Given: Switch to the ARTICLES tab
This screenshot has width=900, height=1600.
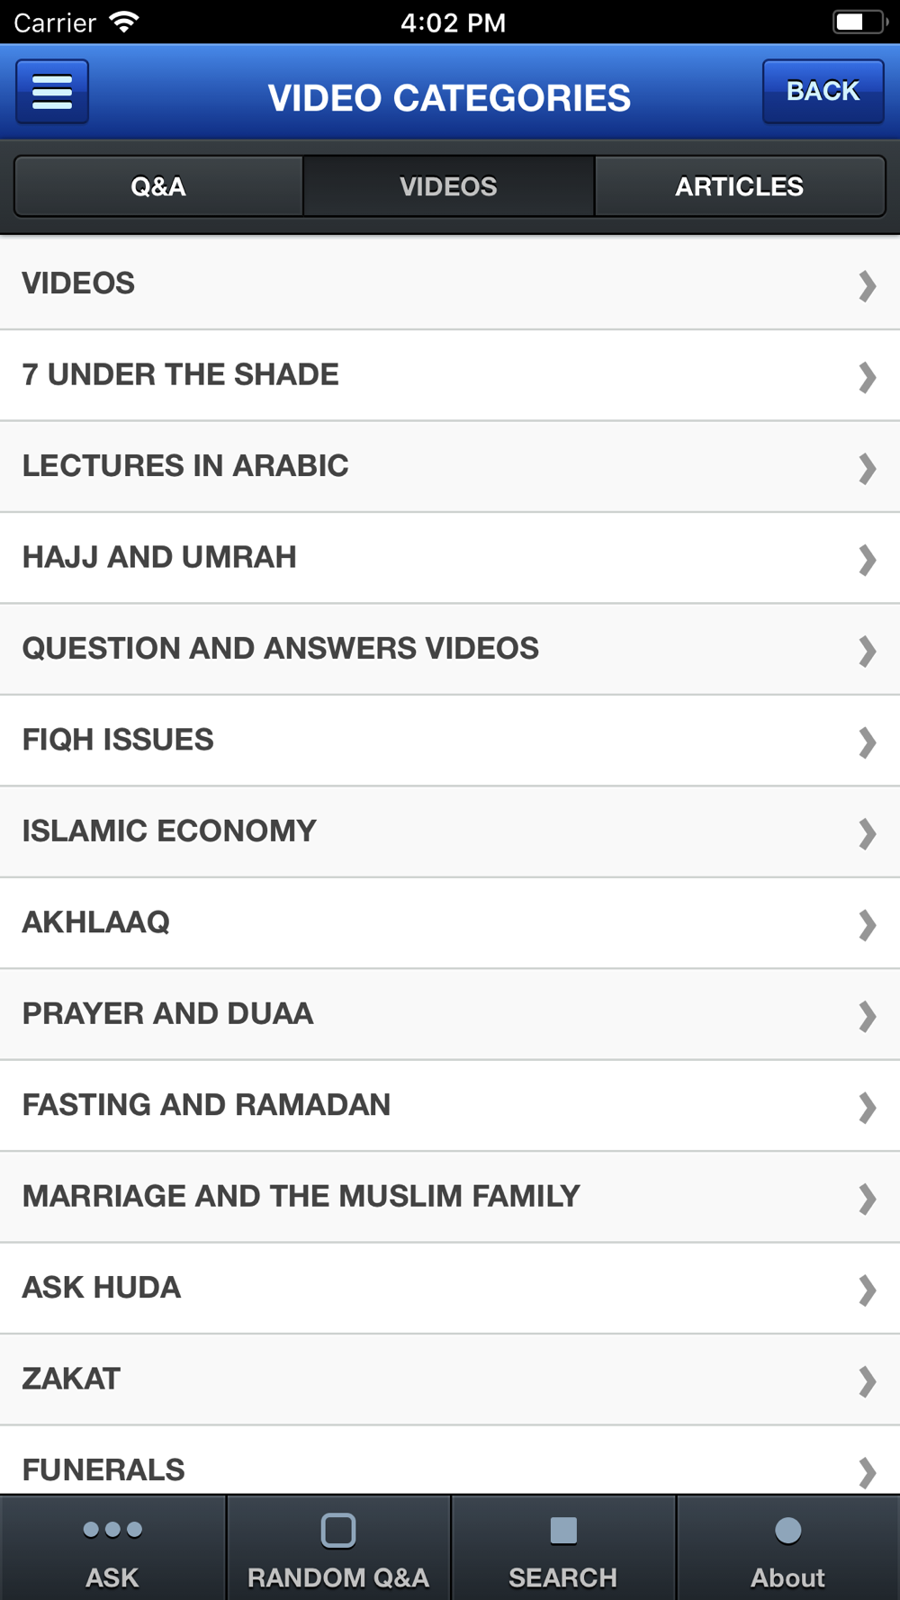Looking at the screenshot, I should point(740,186).
